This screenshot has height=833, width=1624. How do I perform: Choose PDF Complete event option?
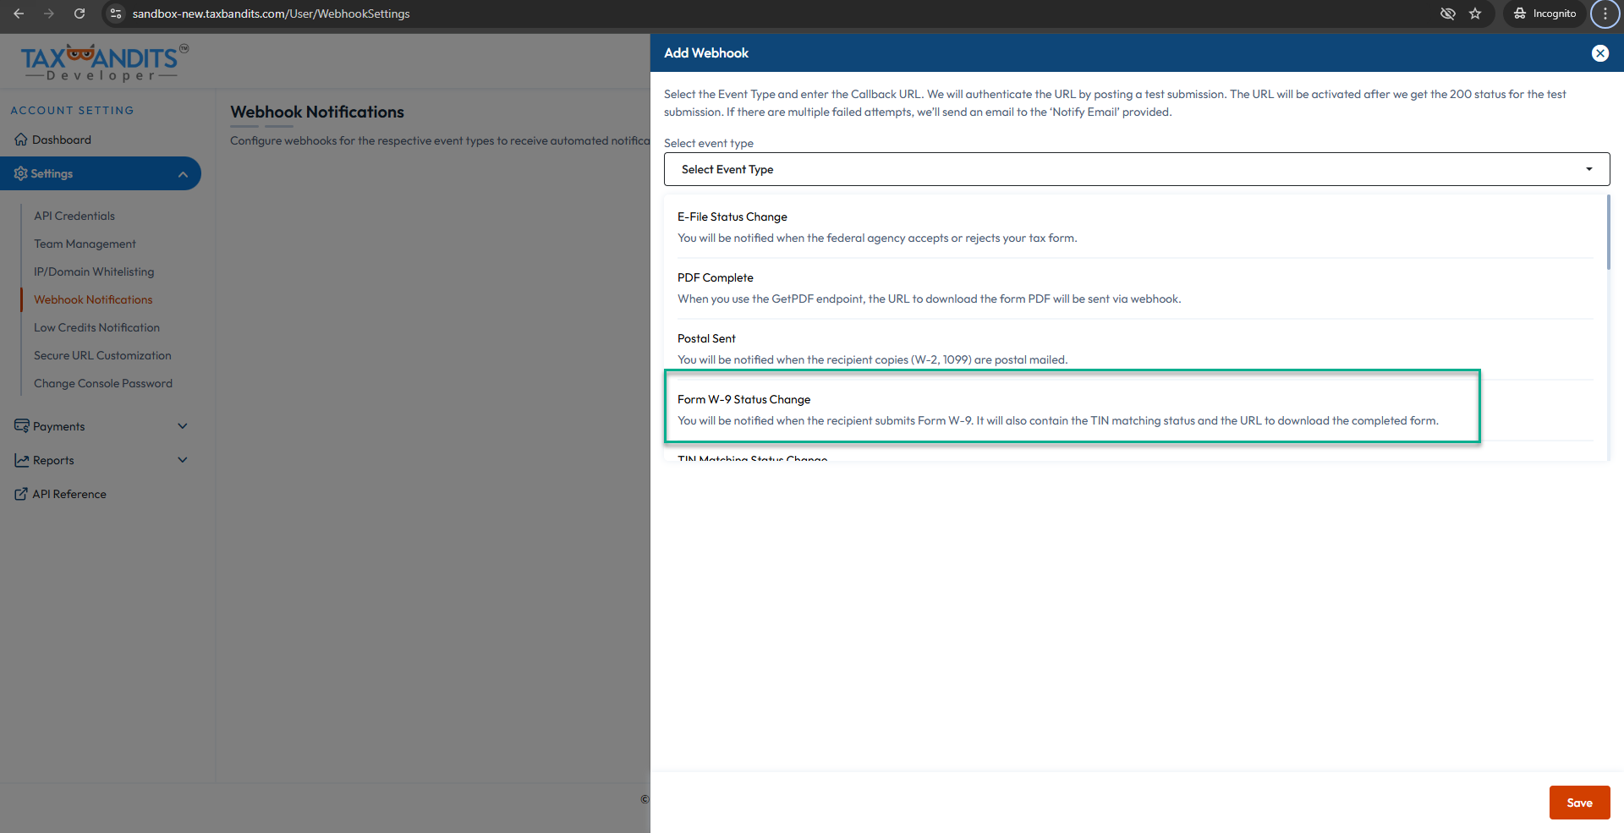(x=1135, y=288)
